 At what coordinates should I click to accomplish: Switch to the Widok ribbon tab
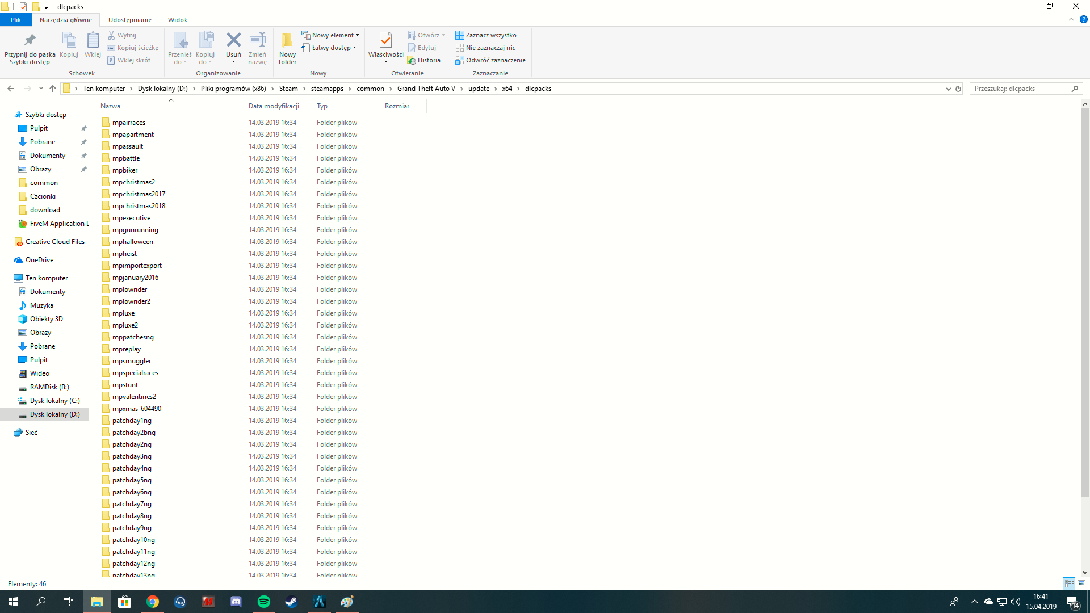pos(177,19)
